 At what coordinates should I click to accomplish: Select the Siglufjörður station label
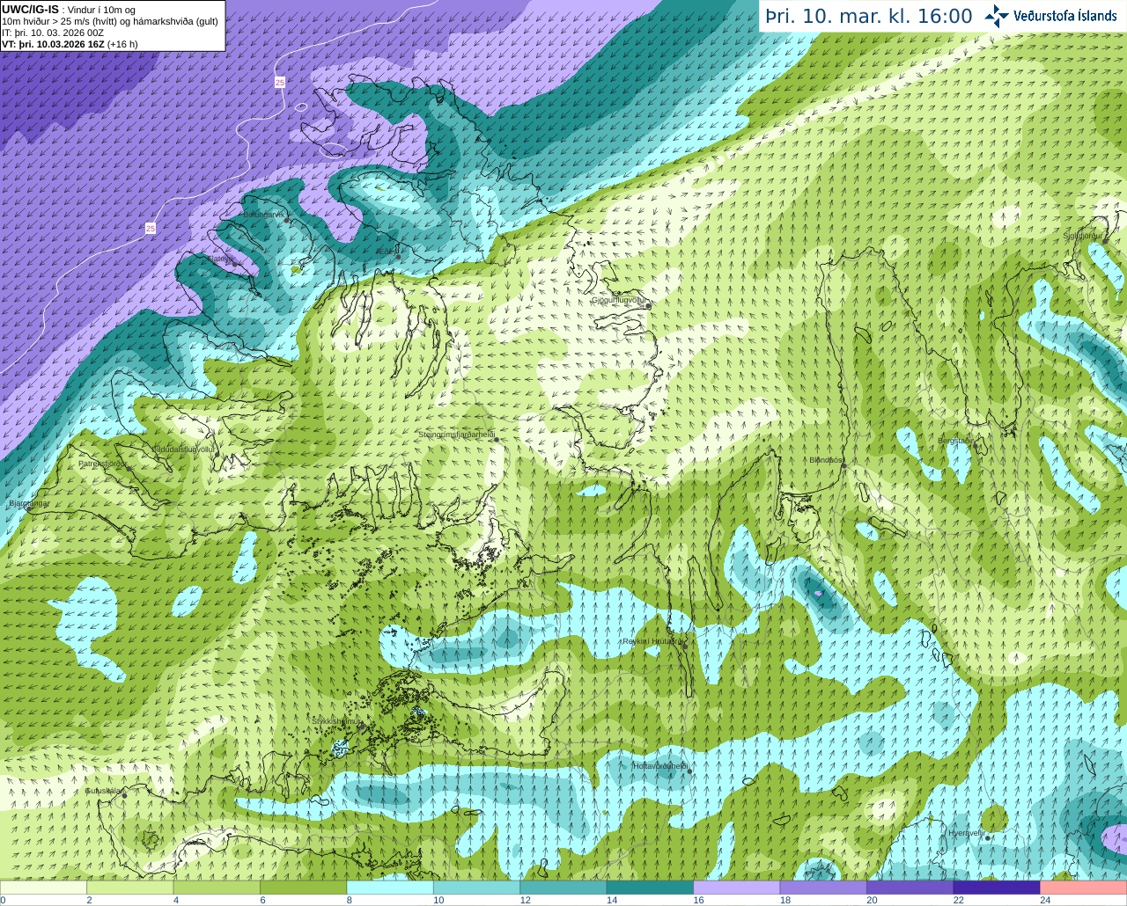[1082, 236]
